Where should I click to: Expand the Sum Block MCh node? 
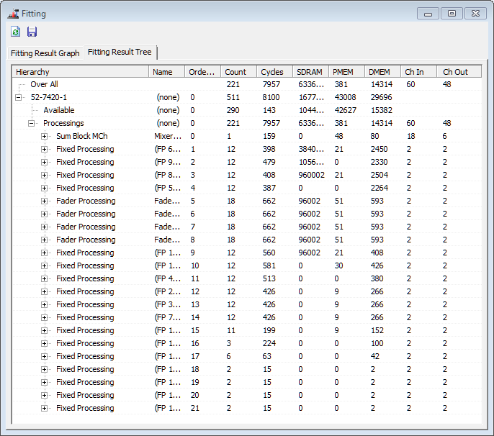point(45,137)
